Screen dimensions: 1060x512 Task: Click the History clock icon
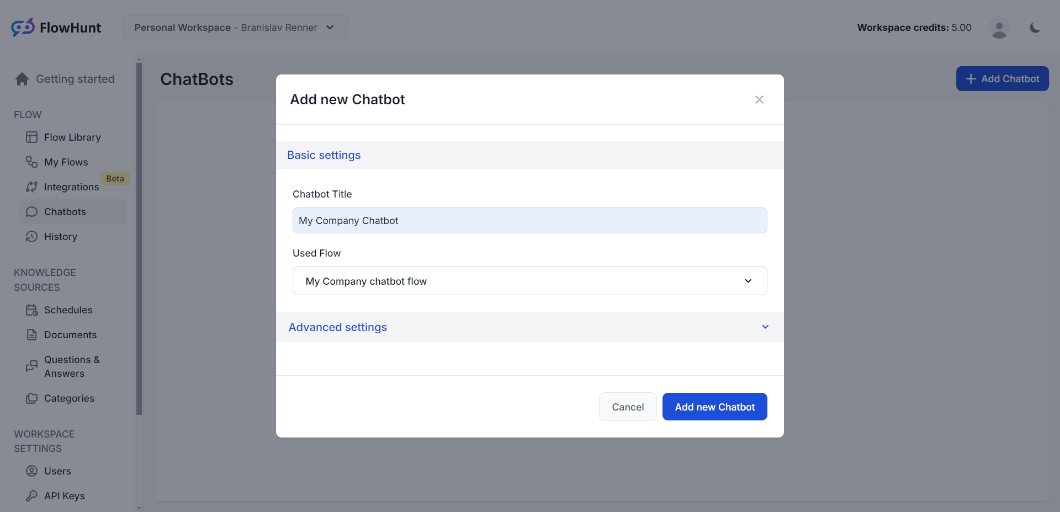[x=31, y=237]
